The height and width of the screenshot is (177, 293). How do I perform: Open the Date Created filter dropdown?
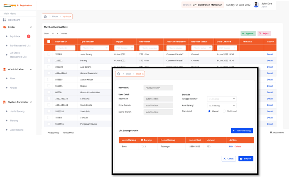[x=227, y=48]
